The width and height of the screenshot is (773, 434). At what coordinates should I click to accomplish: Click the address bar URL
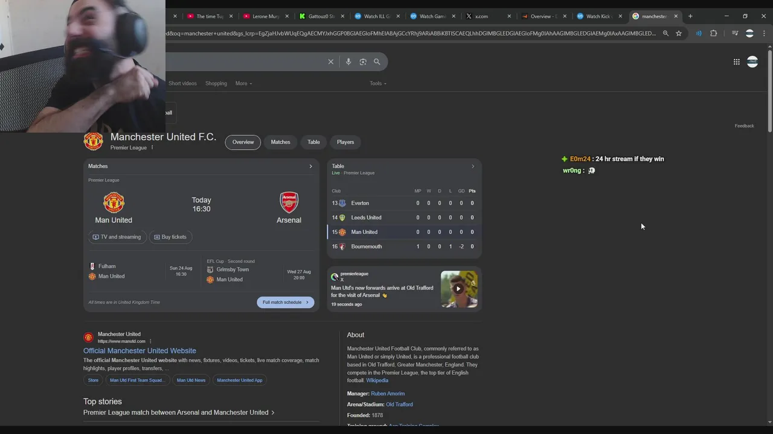tap(411, 33)
